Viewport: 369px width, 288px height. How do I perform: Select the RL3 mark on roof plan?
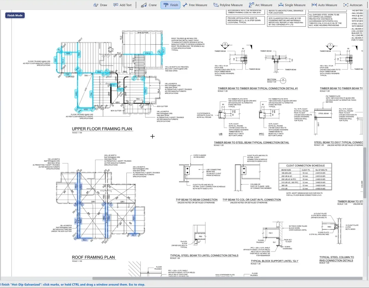point(75,221)
